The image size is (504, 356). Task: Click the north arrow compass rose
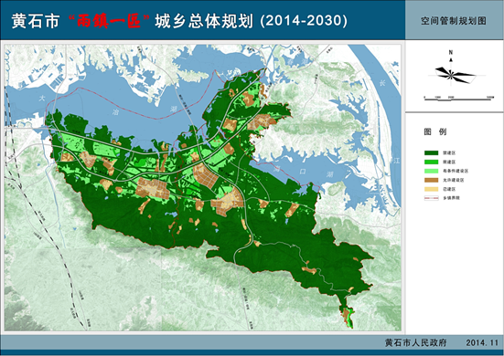point(451,72)
